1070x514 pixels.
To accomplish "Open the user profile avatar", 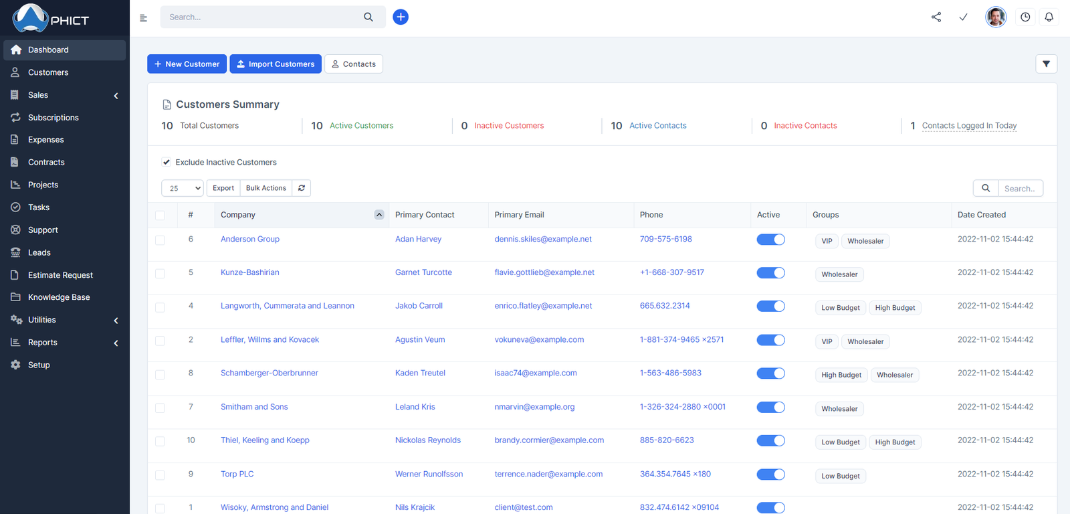I will pos(996,17).
